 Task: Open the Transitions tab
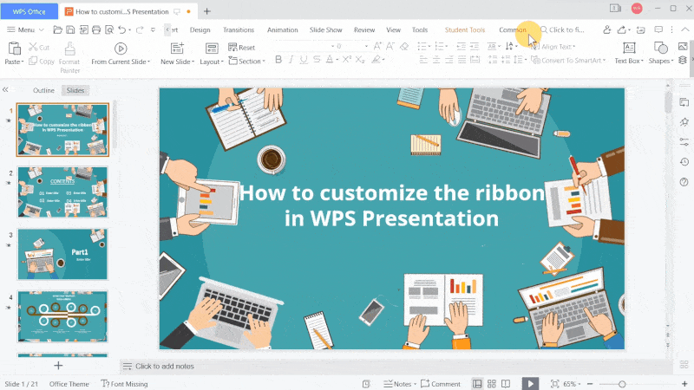(x=239, y=29)
